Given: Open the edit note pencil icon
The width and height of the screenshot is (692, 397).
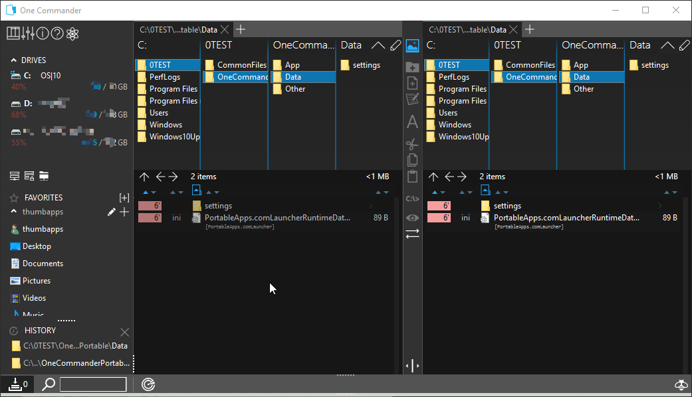Looking at the screenshot, I should point(412,99).
